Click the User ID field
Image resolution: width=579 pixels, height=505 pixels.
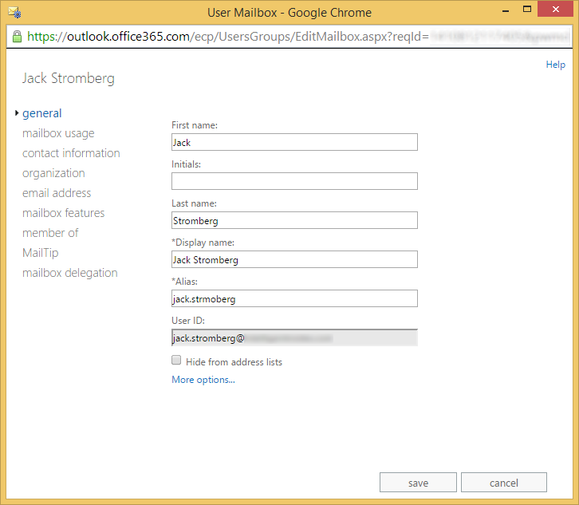[x=294, y=337]
